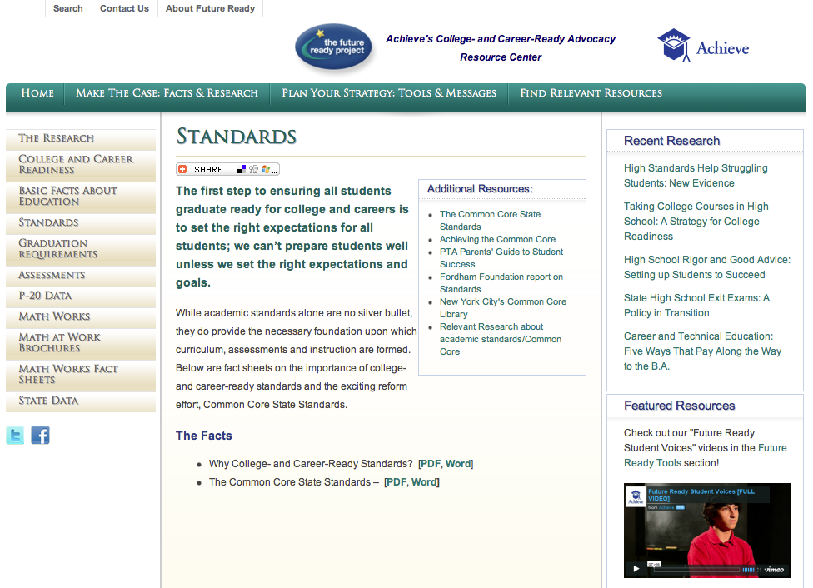The image size is (813, 588).
Task: Adjust the Vimeo player volume bars
Action: [x=749, y=570]
